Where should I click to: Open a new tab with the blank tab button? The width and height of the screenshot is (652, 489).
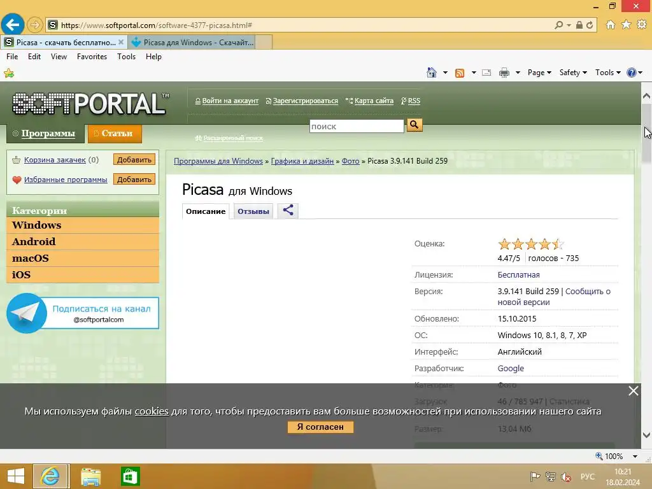tap(264, 43)
